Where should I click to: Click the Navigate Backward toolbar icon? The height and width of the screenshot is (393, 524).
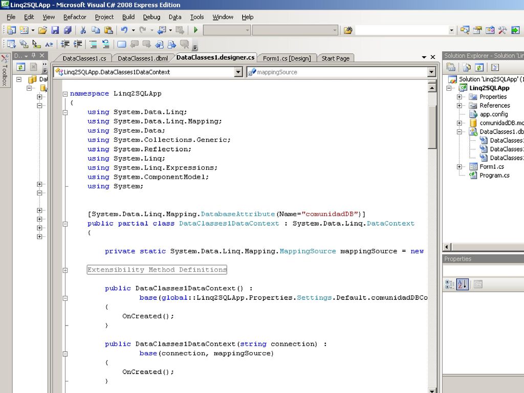click(162, 30)
